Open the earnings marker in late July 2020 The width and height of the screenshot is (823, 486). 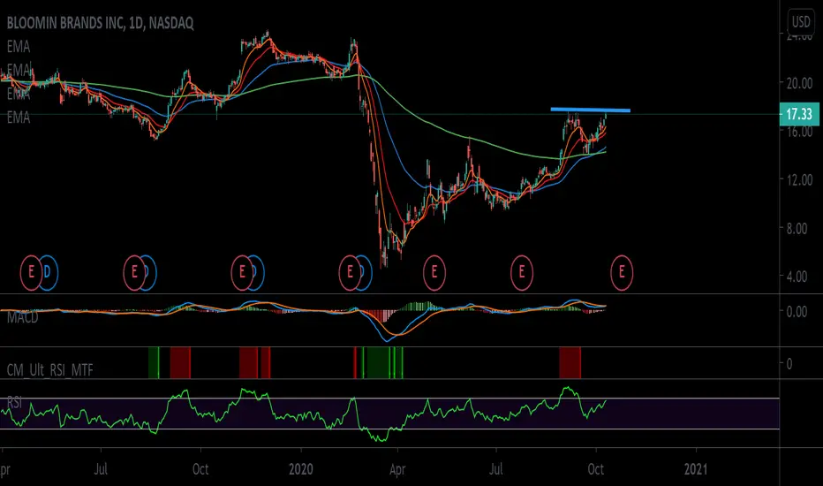point(522,272)
